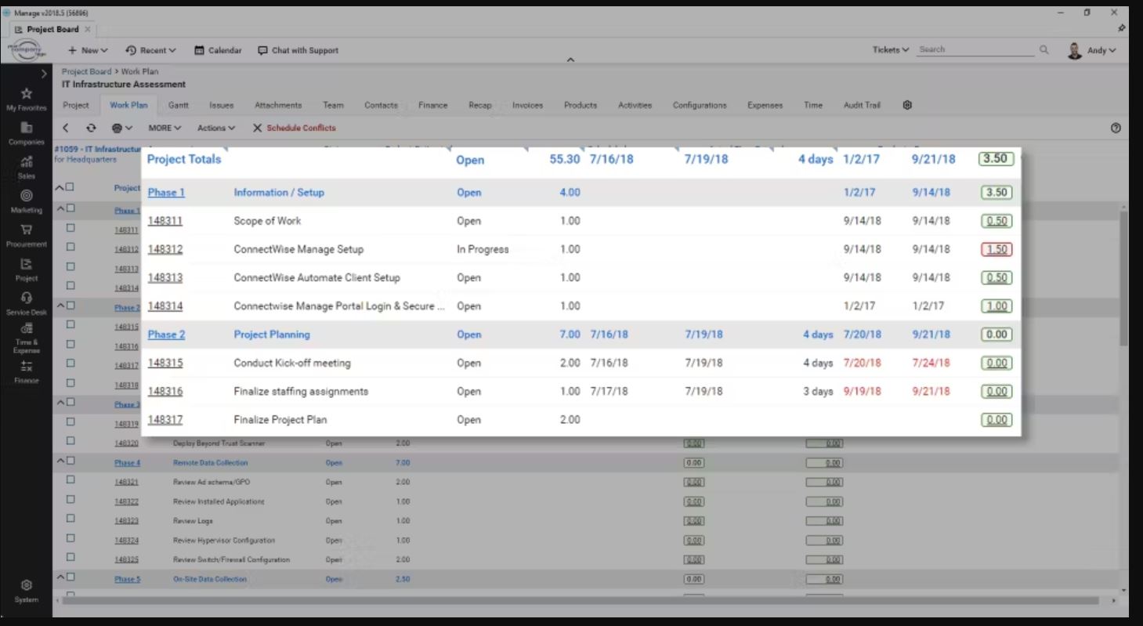Refresh the work plan view
Screen dimensions: 1143x626
91,128
